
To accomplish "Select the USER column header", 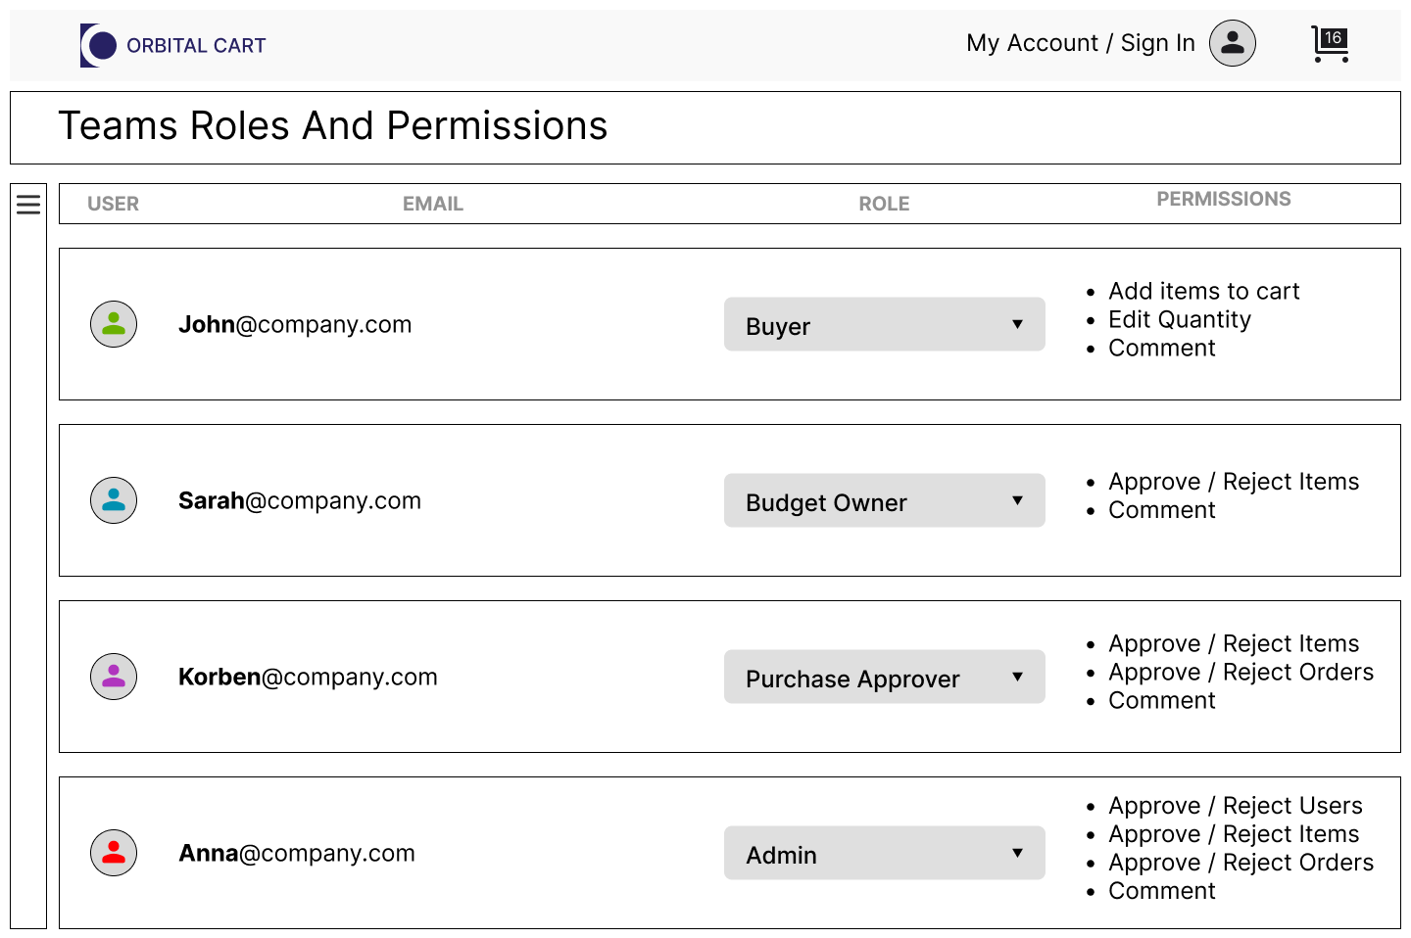I will (113, 204).
